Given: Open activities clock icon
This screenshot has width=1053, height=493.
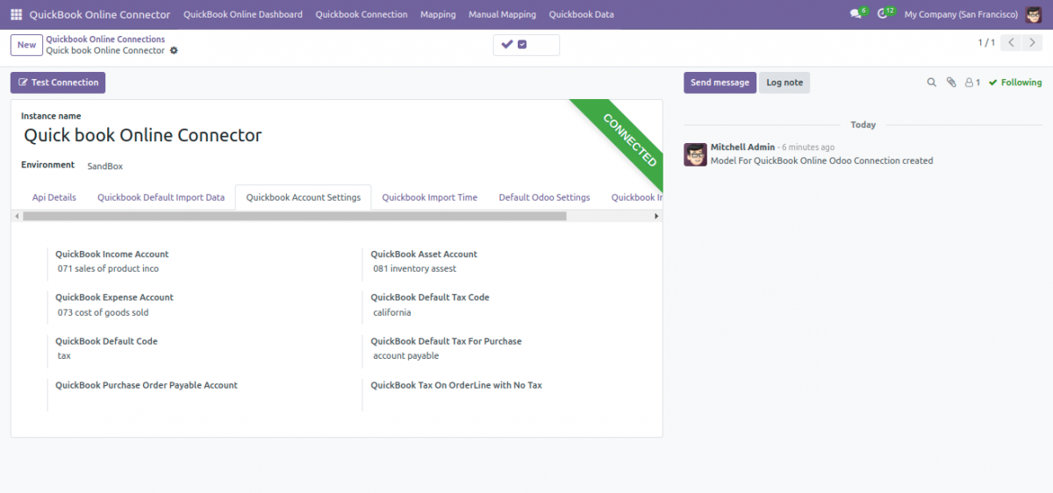Looking at the screenshot, I should (884, 15).
